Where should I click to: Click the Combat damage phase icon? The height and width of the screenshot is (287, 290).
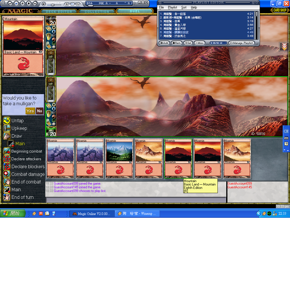(7, 174)
